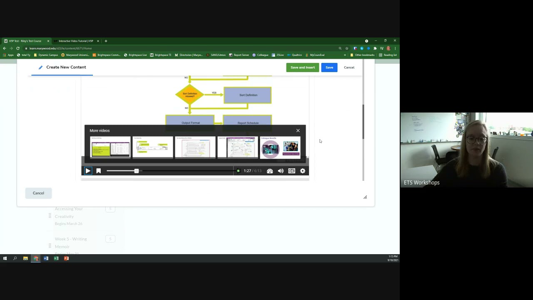Open the Marywood University bookmark
Screen dimensions: 533x300
[x=75, y=55]
